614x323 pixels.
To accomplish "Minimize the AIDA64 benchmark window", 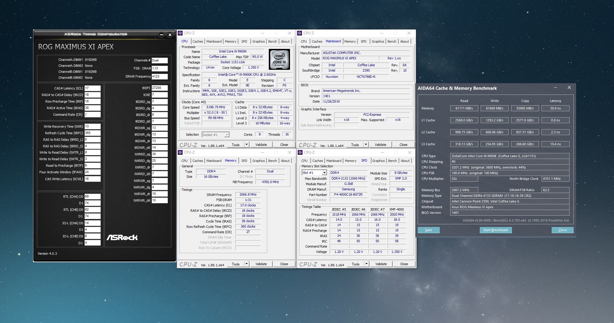I will coord(556,88).
